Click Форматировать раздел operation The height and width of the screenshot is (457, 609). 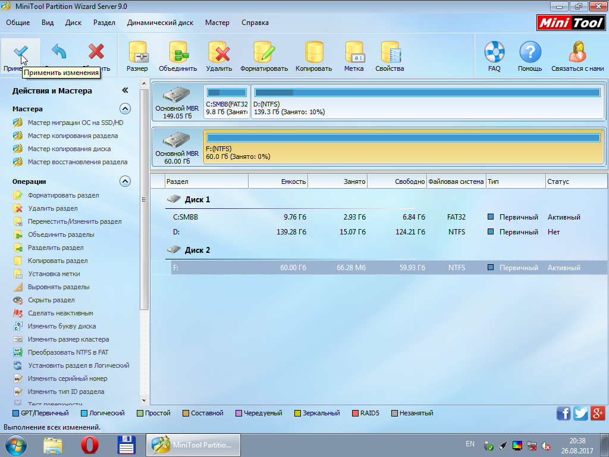(56, 195)
